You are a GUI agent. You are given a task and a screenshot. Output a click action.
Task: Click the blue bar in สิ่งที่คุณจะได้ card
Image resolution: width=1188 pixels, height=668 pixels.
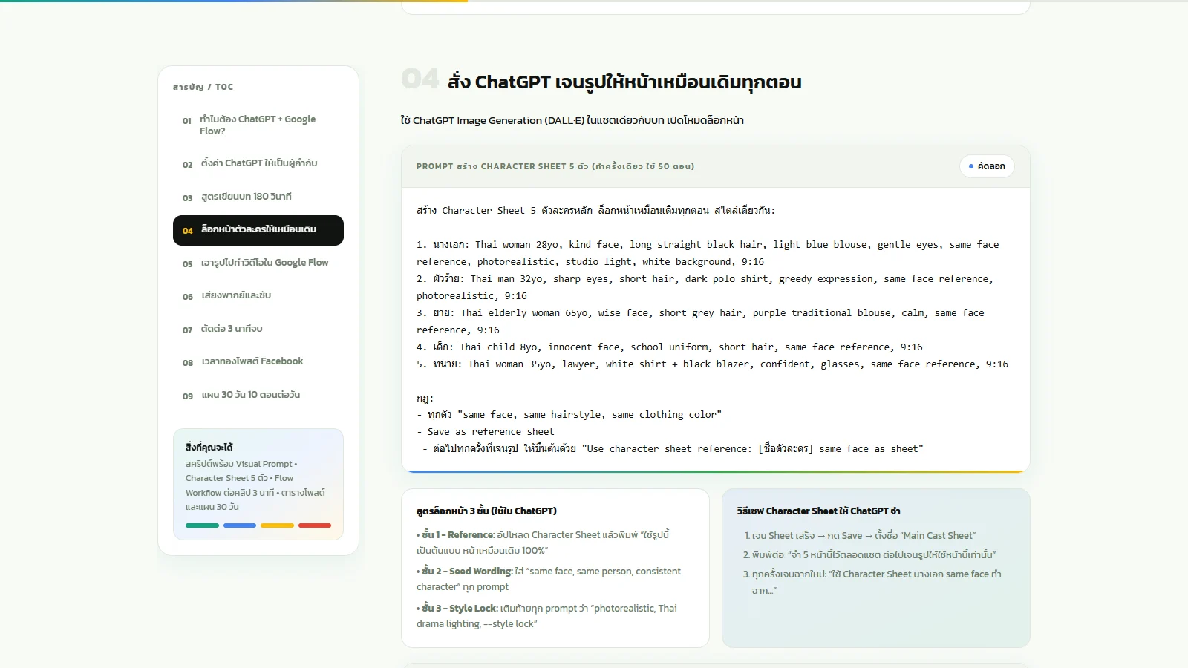click(240, 525)
